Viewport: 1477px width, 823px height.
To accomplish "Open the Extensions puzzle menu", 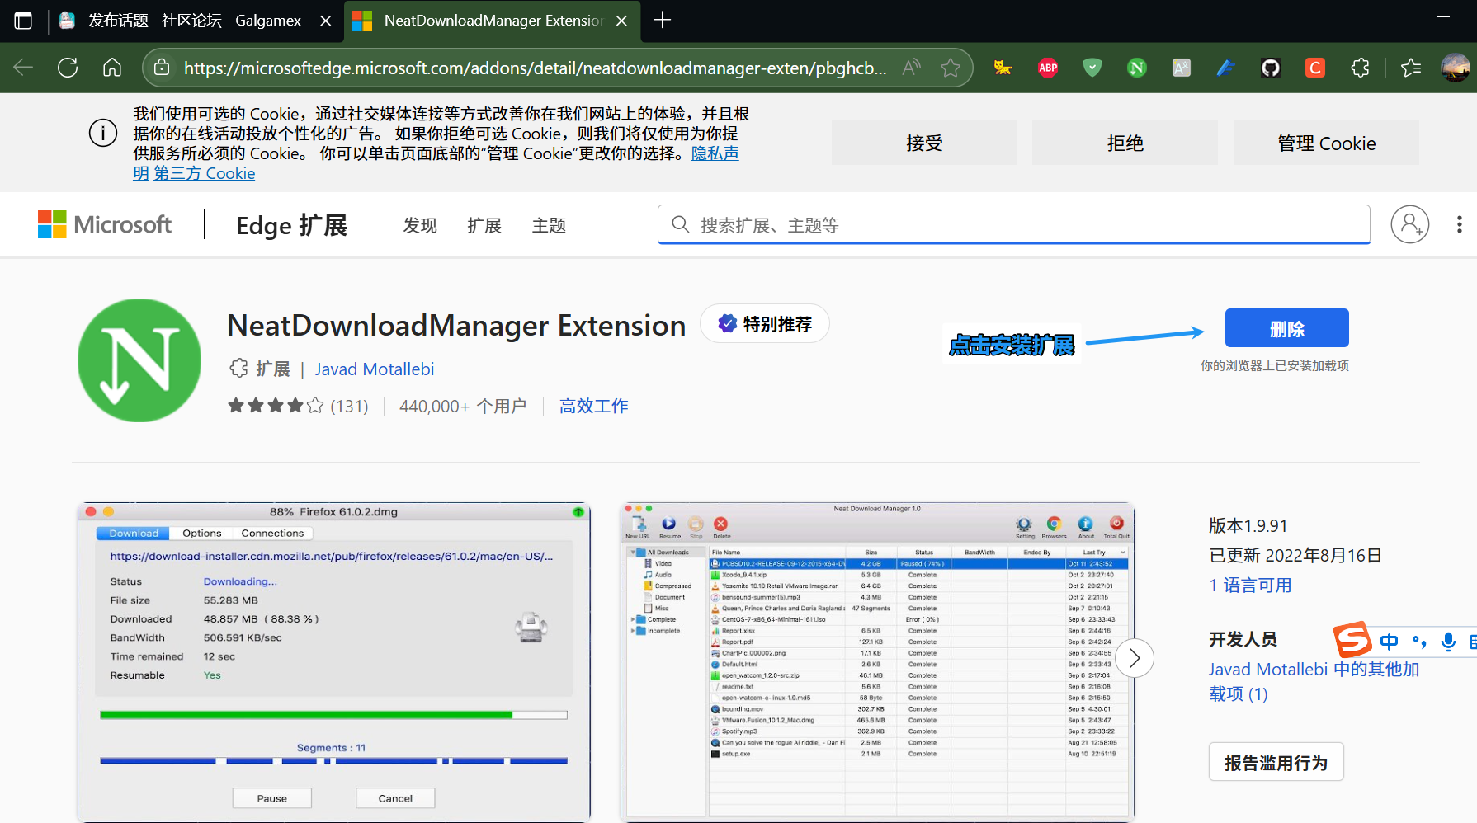I will coord(1360,68).
